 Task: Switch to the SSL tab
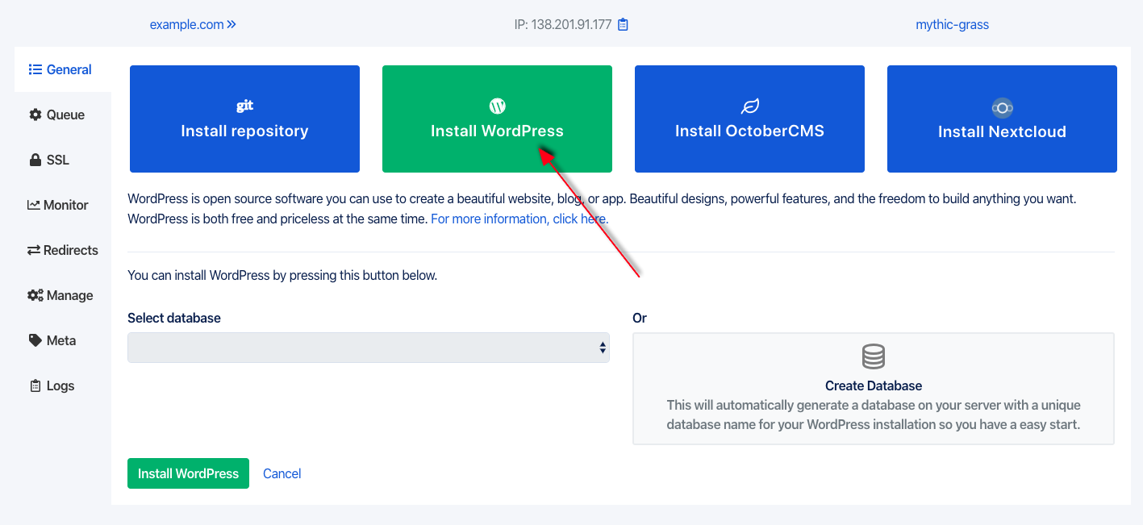tap(63, 160)
